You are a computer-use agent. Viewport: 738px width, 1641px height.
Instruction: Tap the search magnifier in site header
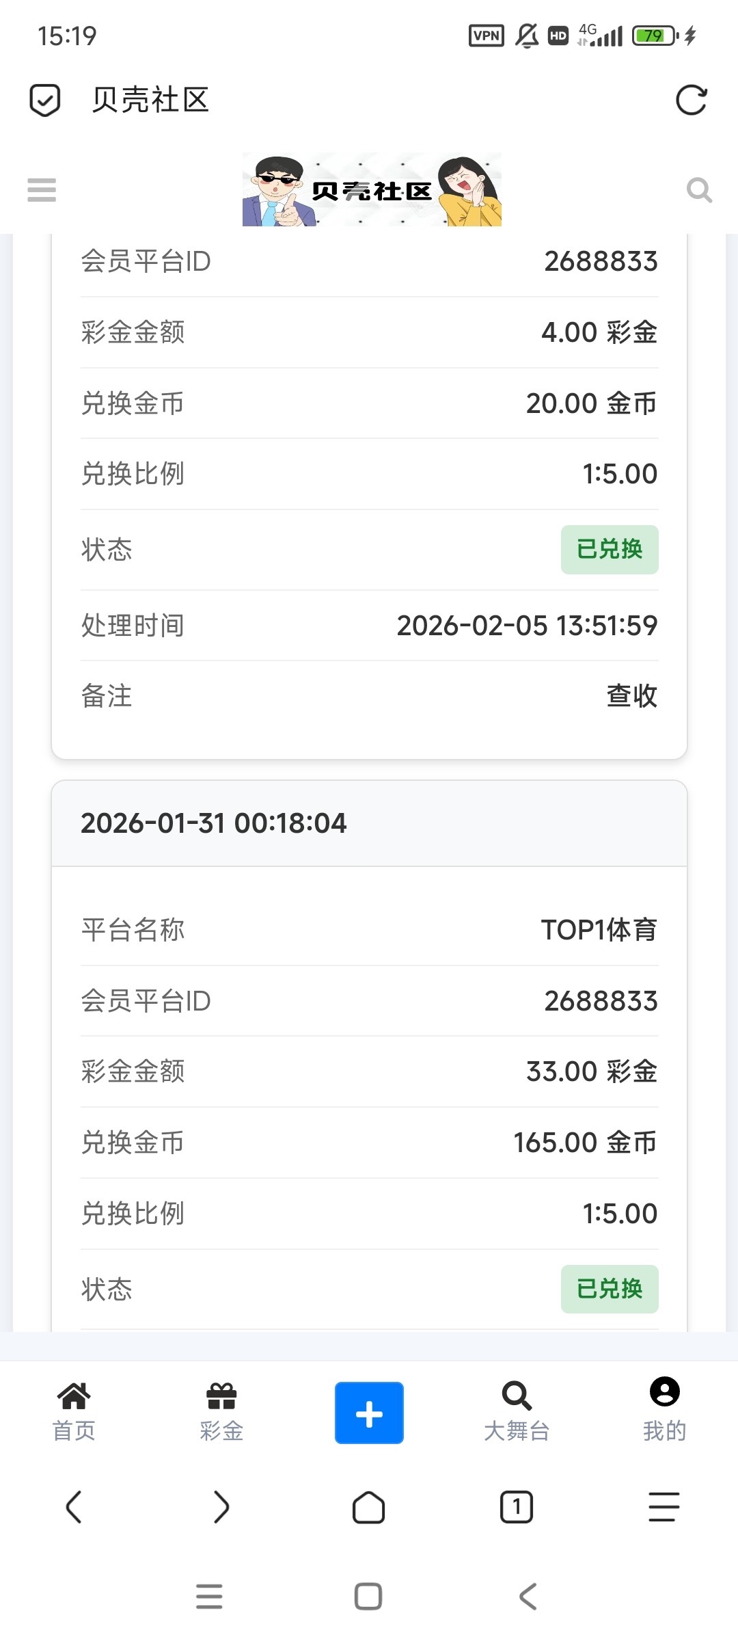point(699,189)
